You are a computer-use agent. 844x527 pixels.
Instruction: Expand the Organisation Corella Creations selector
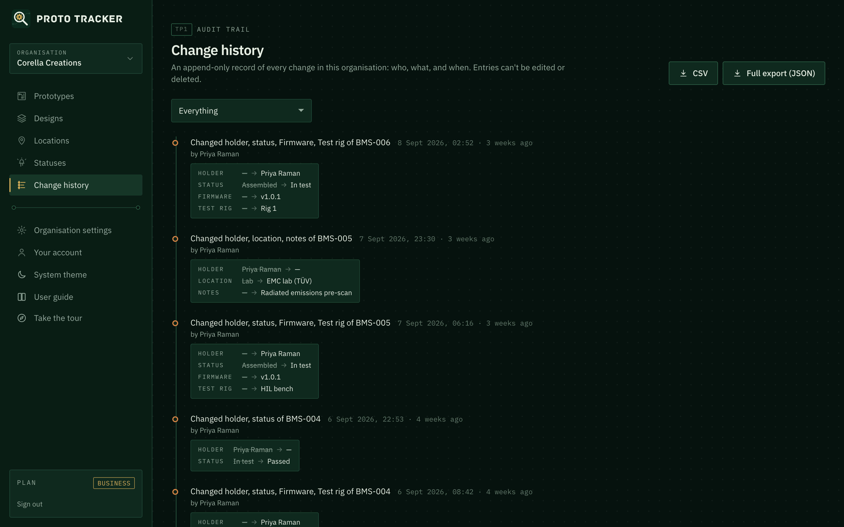(76, 58)
